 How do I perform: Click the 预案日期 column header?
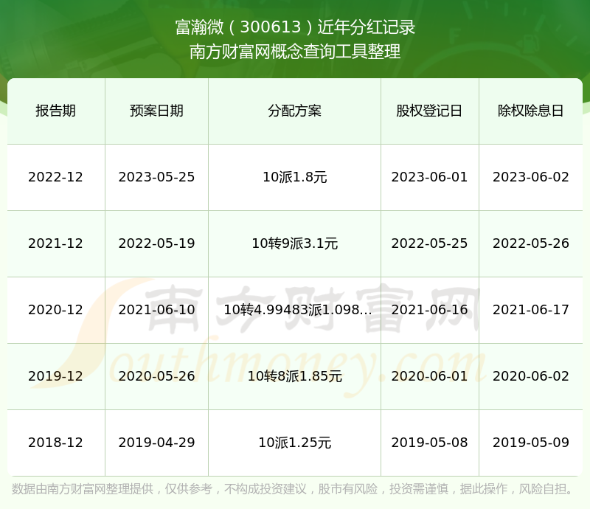pos(156,111)
